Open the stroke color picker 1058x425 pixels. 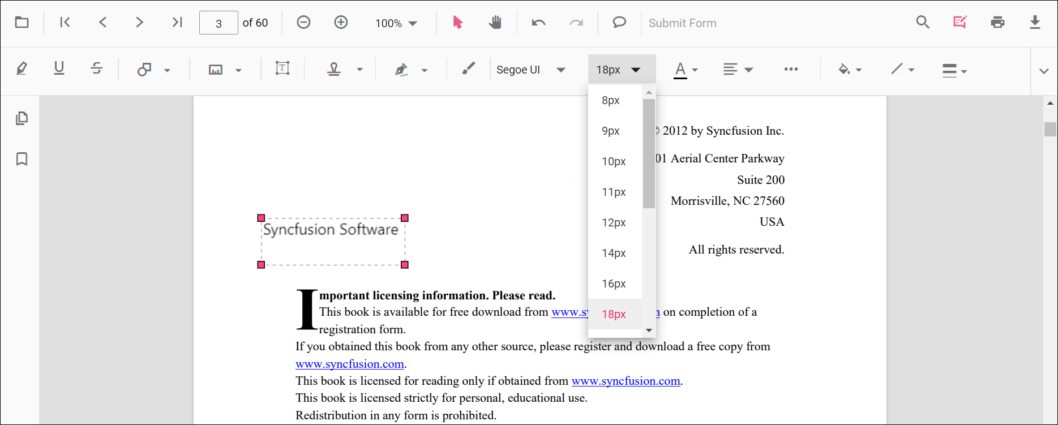(x=902, y=70)
